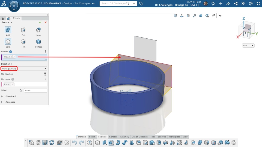Image resolution: width=262 pixels, height=147 pixels.
Task: Click the Redo arrow icon
Action: (81, 143)
